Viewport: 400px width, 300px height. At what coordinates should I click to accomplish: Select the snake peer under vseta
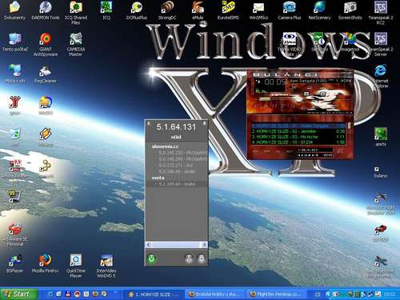(176, 184)
